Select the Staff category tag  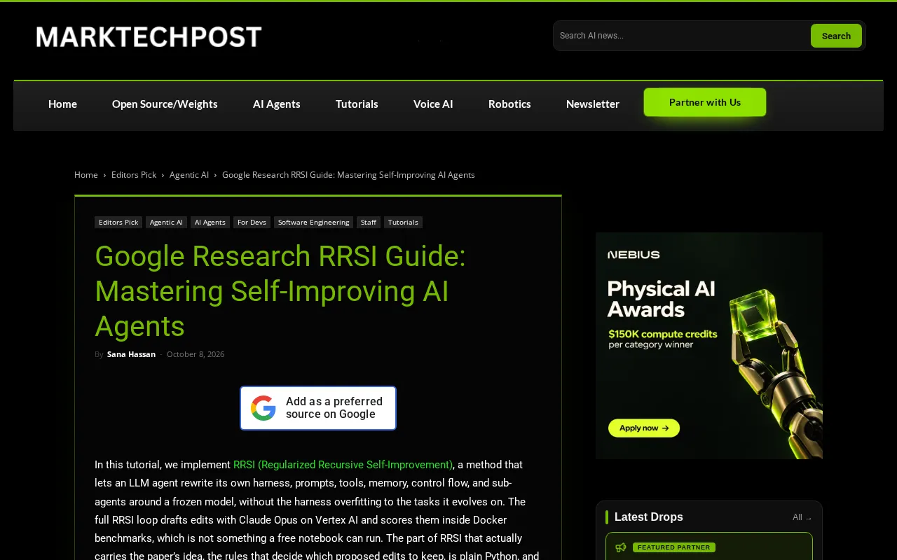tap(369, 222)
